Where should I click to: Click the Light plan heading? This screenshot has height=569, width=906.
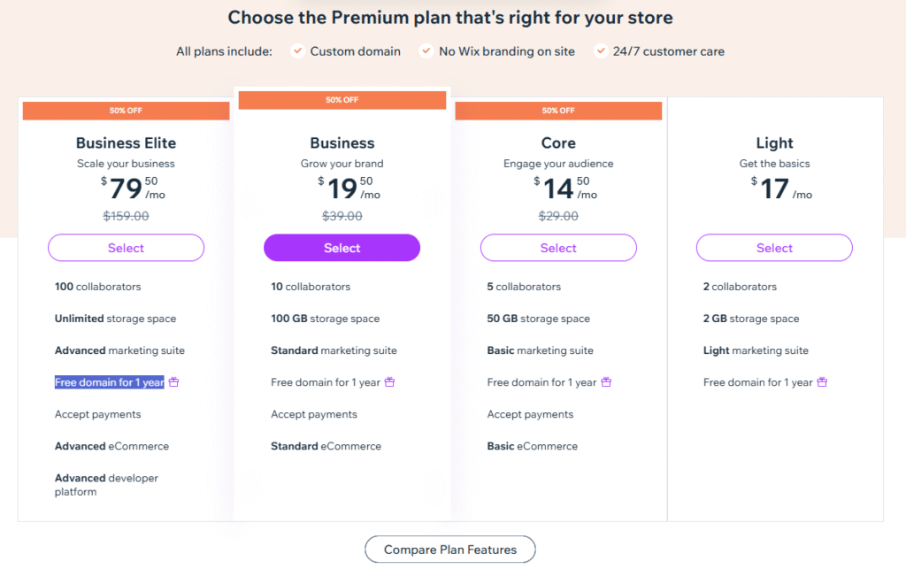click(x=774, y=142)
